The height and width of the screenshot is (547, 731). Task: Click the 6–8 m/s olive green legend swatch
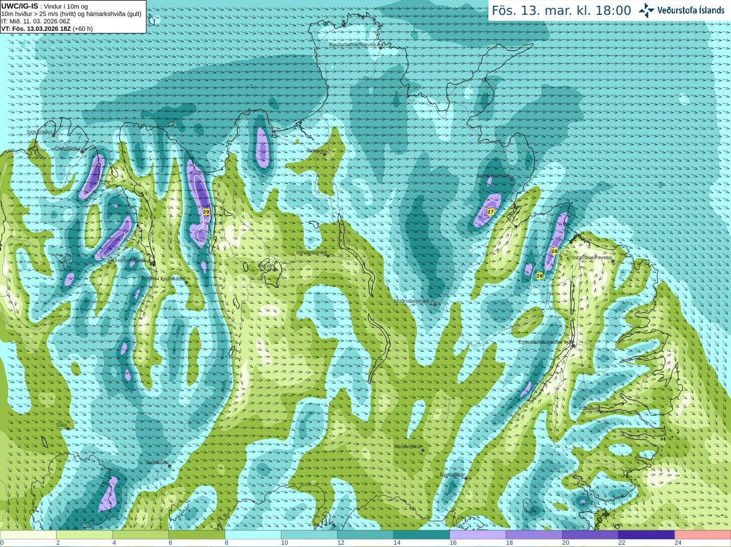coord(197,535)
